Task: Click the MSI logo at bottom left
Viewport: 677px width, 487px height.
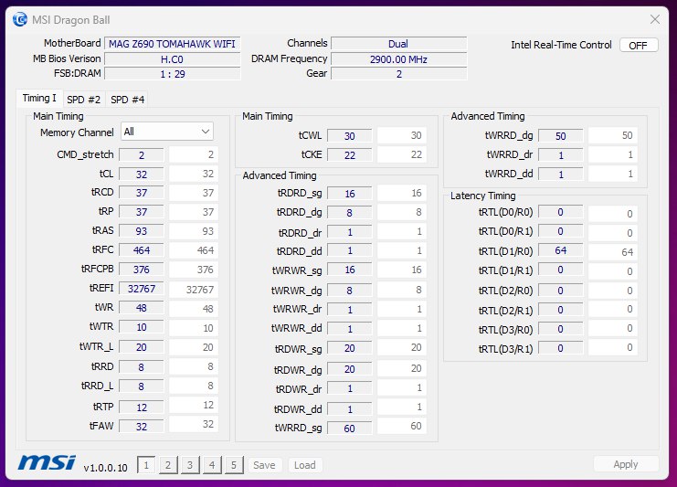Action: point(47,462)
